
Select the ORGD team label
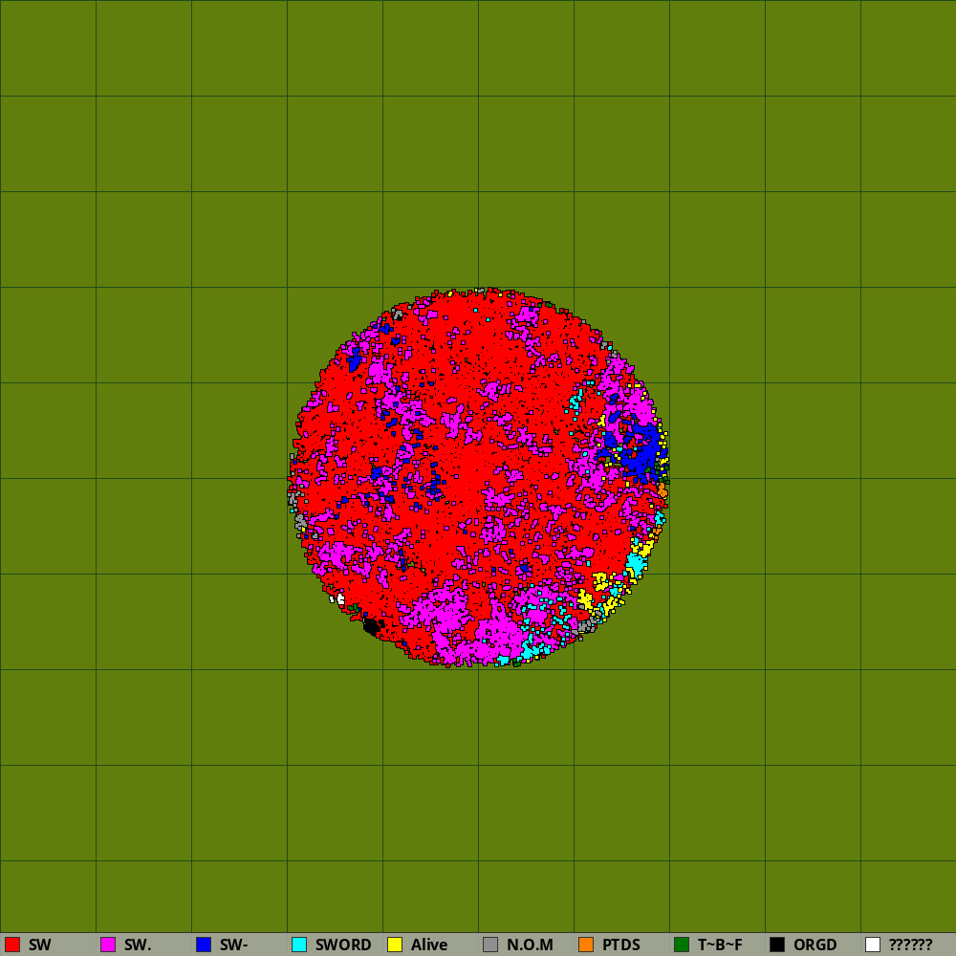(815, 945)
